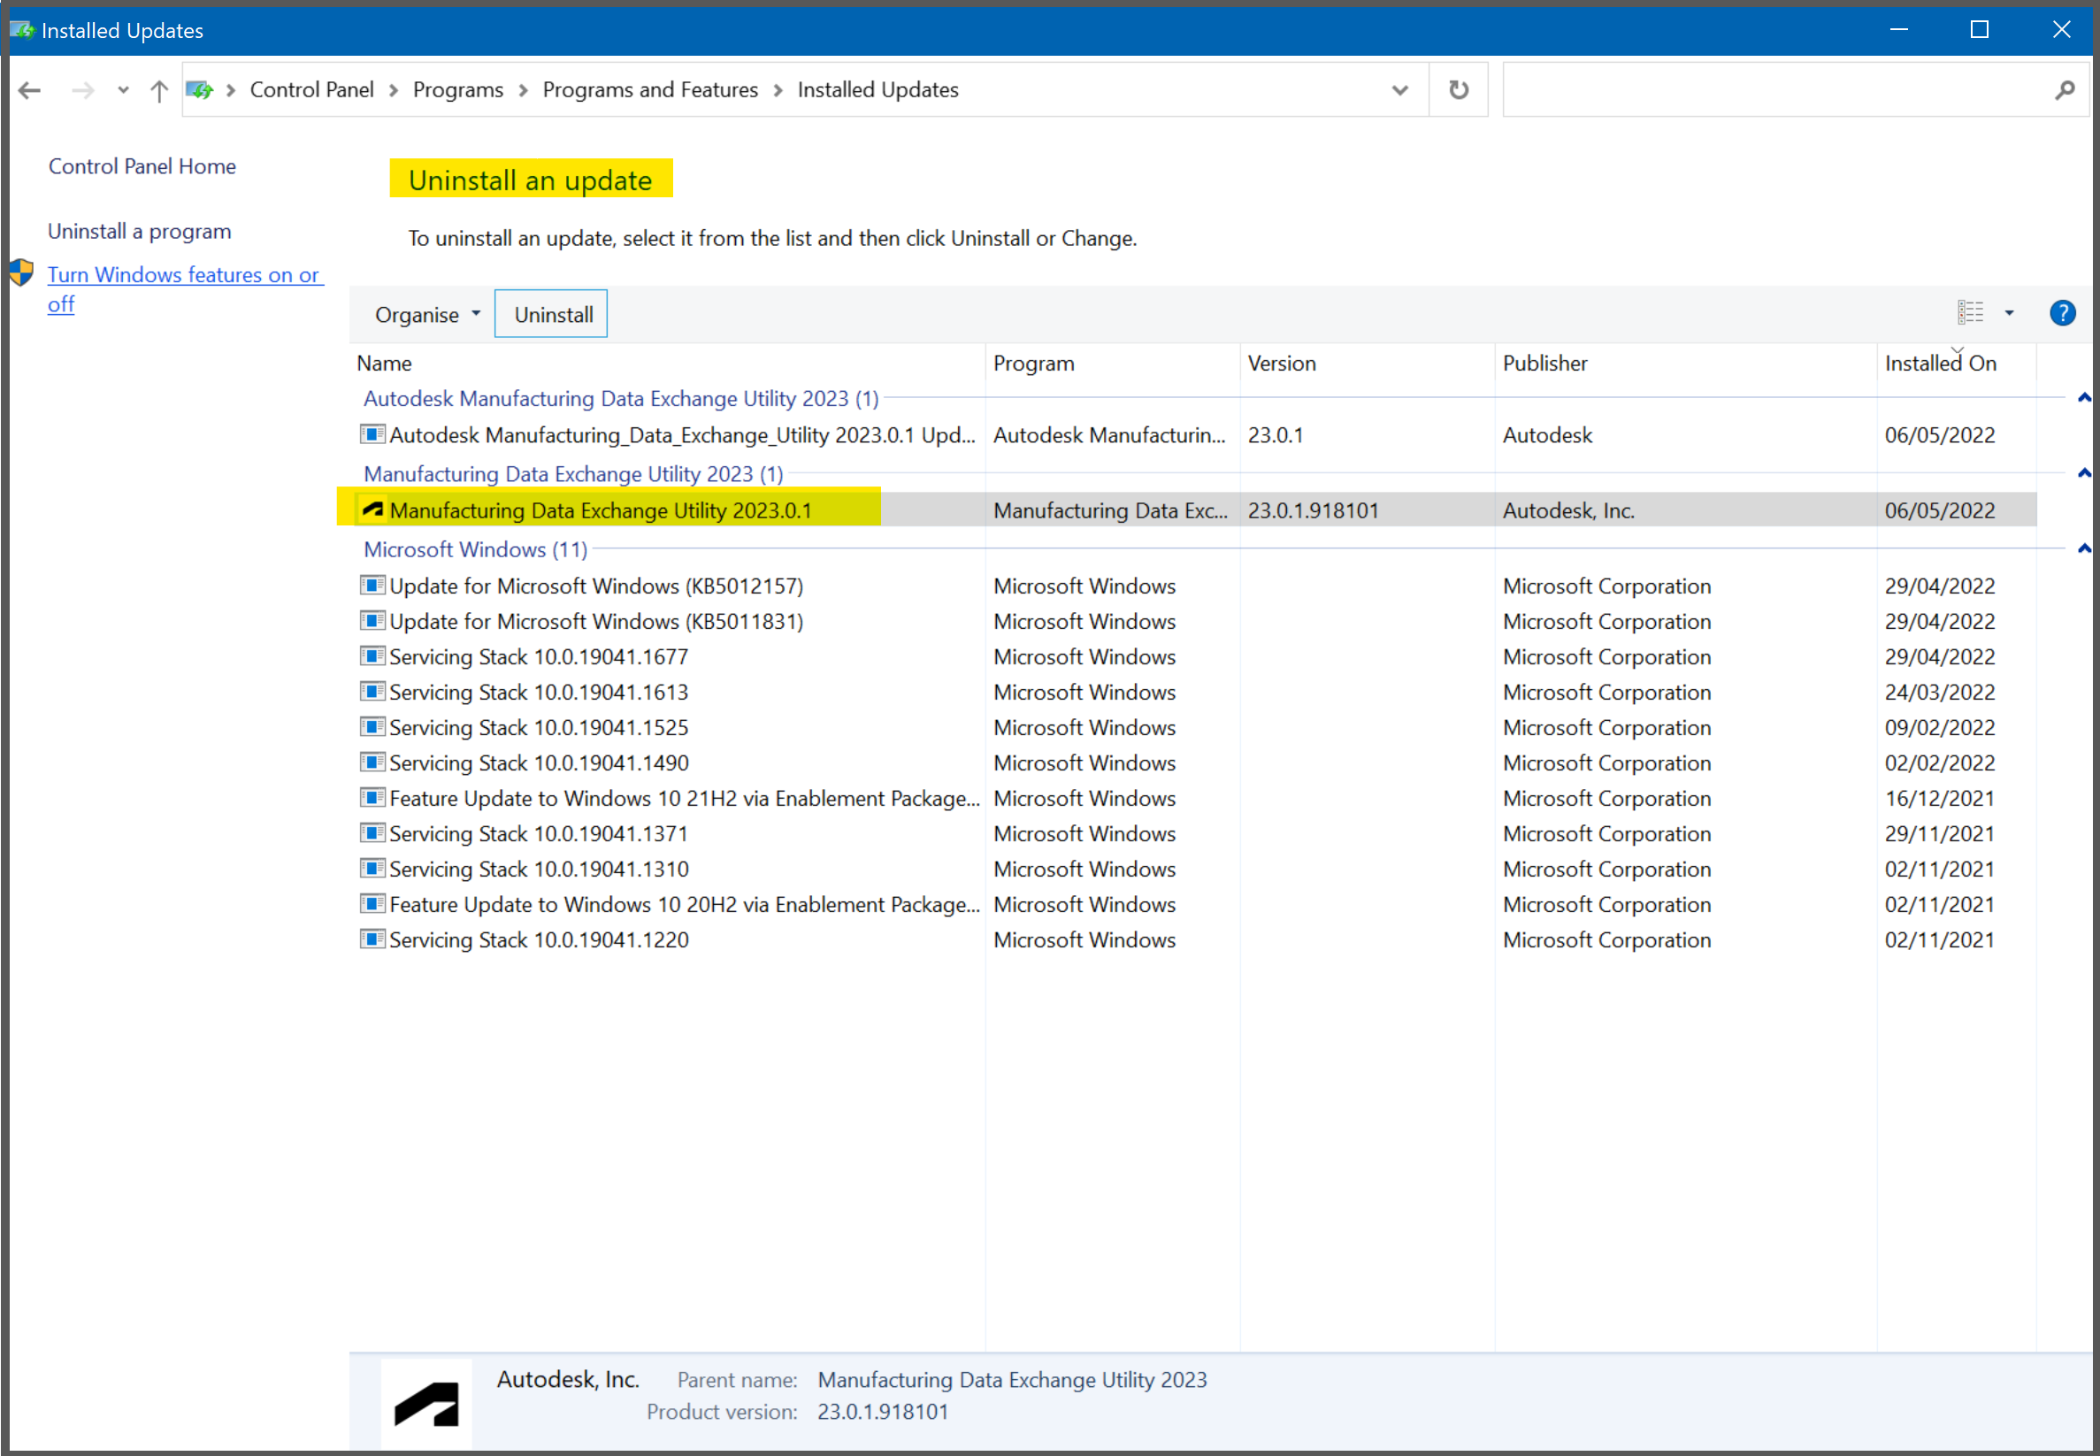
Task: Open Control Panel Home link
Action: (142, 166)
